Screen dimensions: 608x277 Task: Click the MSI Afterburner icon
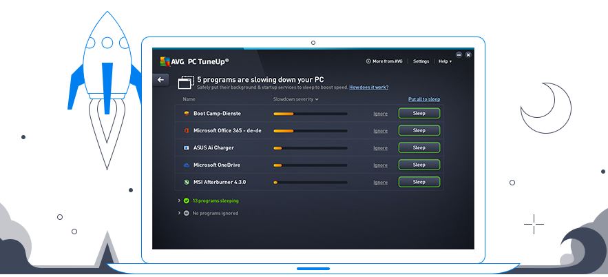coord(187,182)
